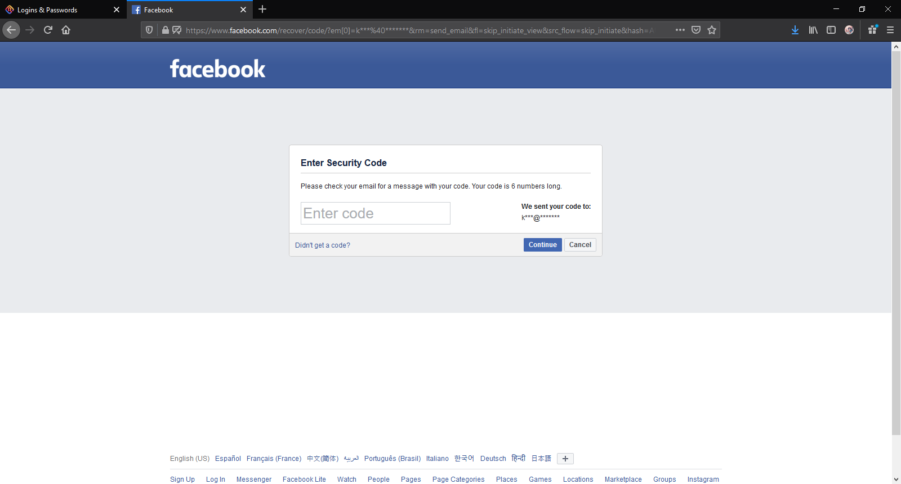Focus the Enter code field

[376, 213]
